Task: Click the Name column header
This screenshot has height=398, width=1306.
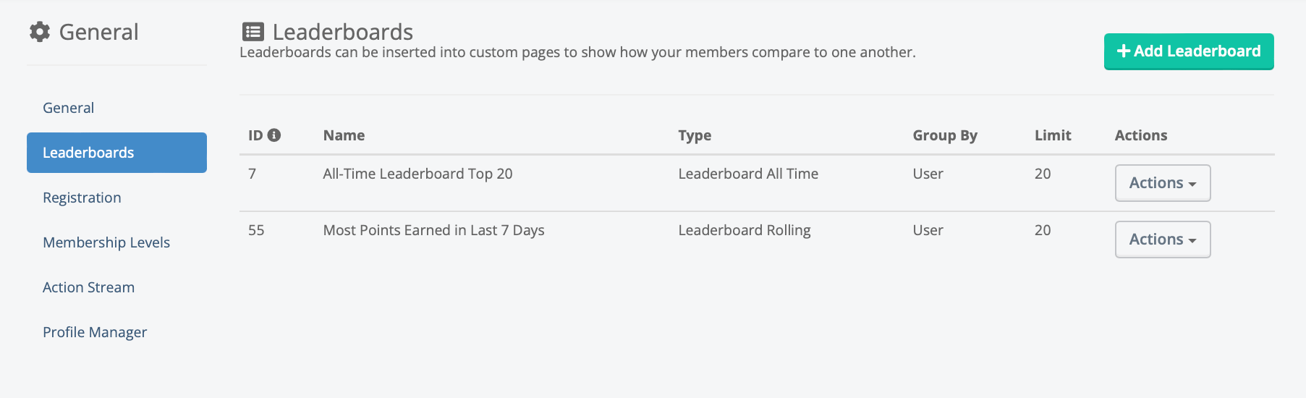Action: pyautogui.click(x=344, y=135)
